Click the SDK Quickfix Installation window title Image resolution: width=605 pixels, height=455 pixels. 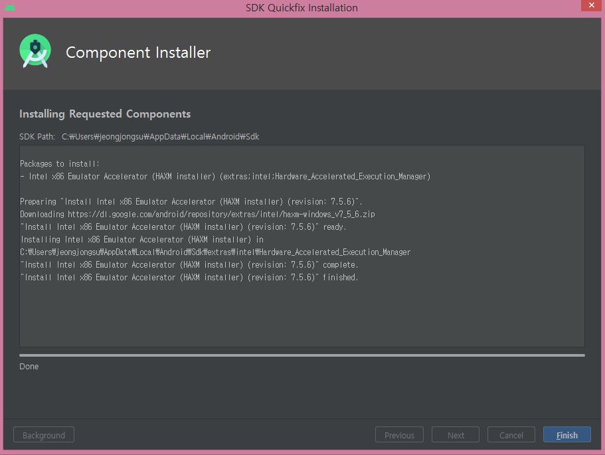[x=302, y=8]
